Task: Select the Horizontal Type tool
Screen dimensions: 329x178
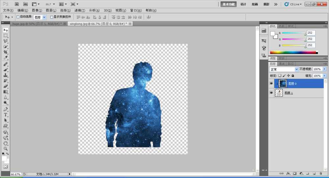Action: coord(6,115)
